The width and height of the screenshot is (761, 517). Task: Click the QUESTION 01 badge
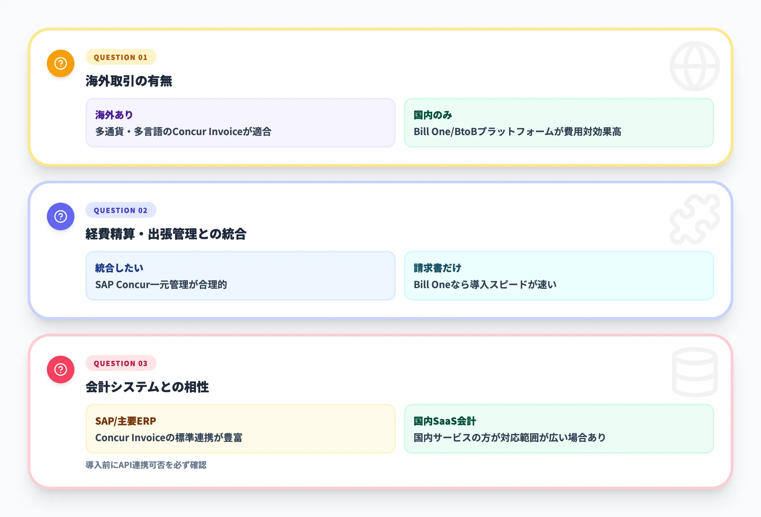(x=121, y=57)
